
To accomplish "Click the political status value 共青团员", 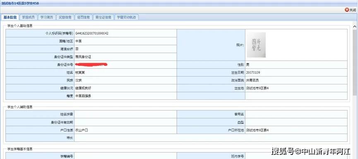I will pyautogui.click(x=252, y=80).
